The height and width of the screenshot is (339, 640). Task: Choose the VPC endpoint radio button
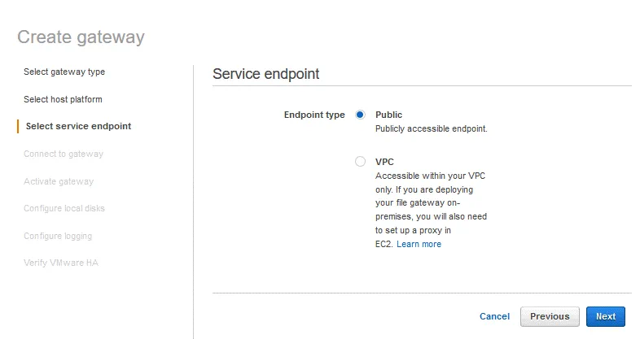click(361, 162)
